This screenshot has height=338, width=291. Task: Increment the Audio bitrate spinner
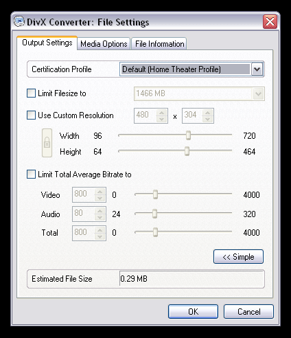[100, 211]
